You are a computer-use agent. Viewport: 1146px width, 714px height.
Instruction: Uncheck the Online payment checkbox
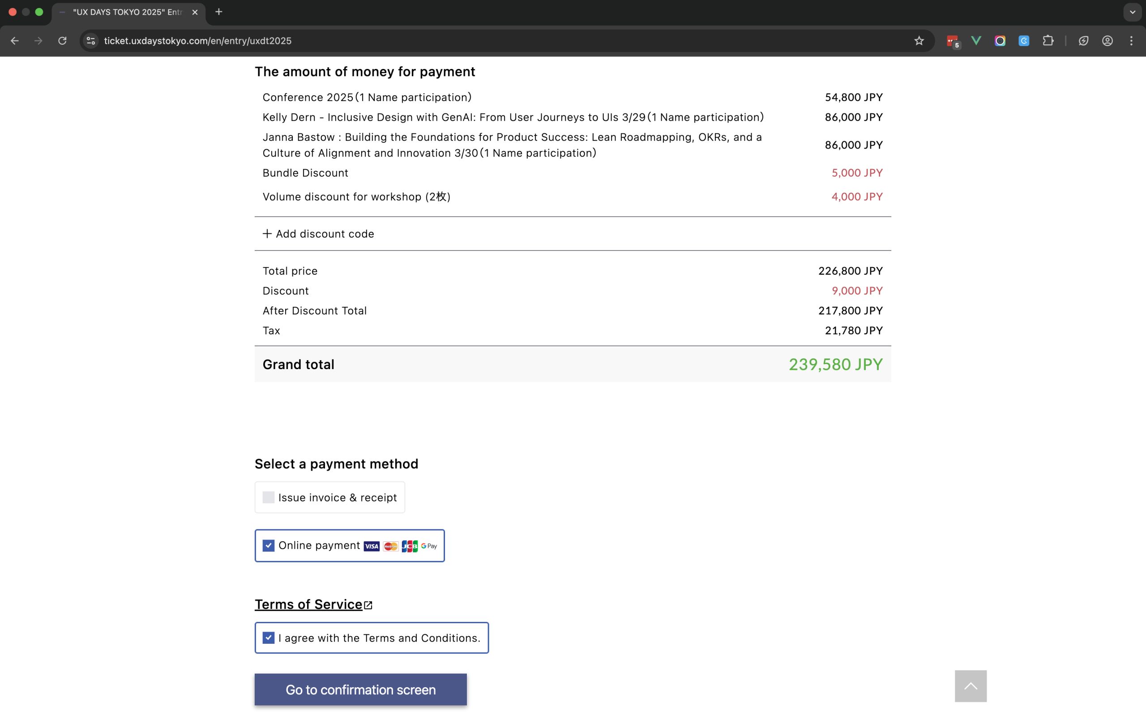[x=268, y=545]
